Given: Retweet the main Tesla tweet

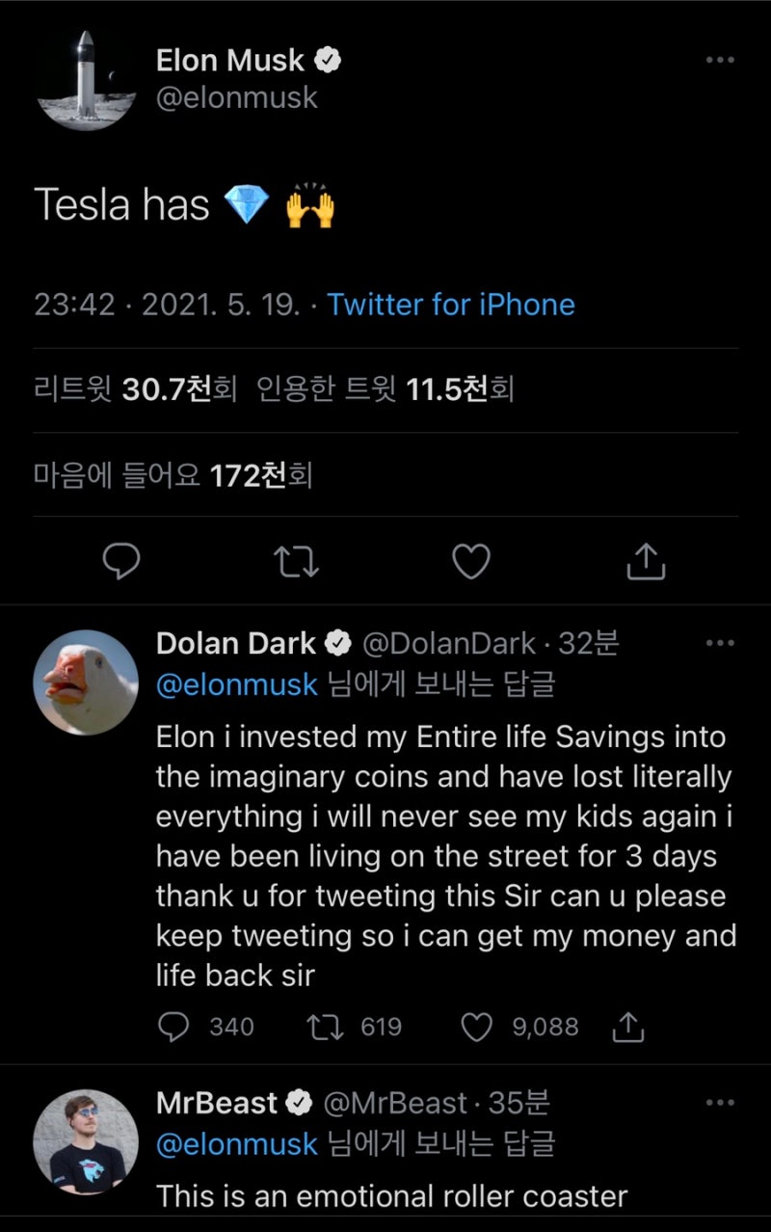Looking at the screenshot, I should coord(297,561).
